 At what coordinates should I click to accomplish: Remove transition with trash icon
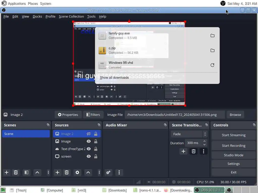(193, 151)
